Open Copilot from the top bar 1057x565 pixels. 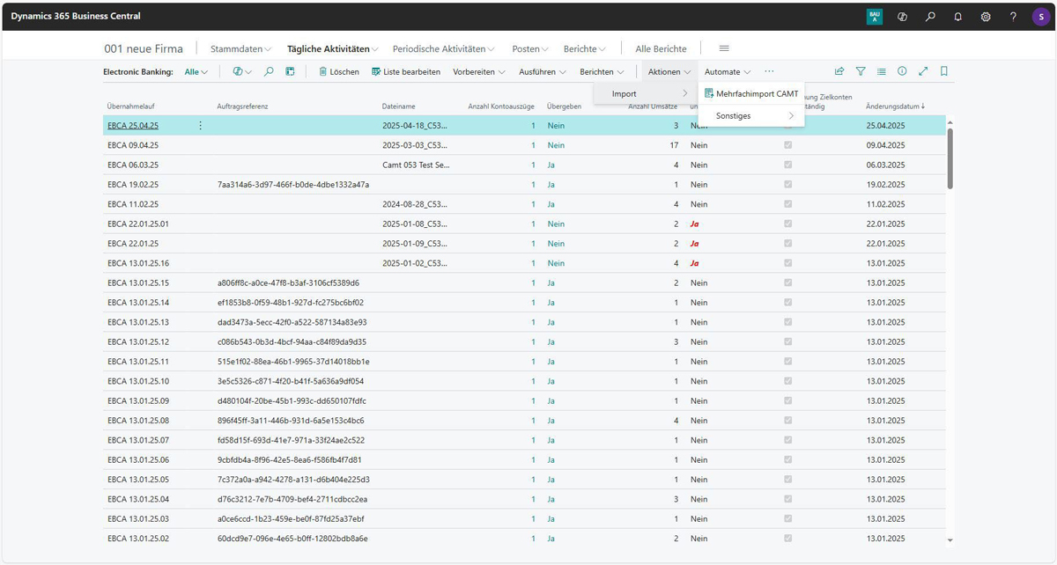[902, 17]
